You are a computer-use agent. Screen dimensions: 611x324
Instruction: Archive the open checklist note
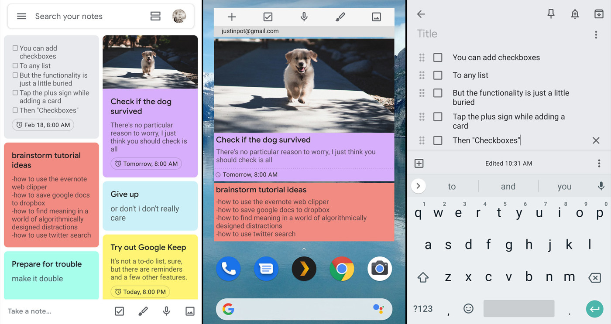tap(599, 14)
